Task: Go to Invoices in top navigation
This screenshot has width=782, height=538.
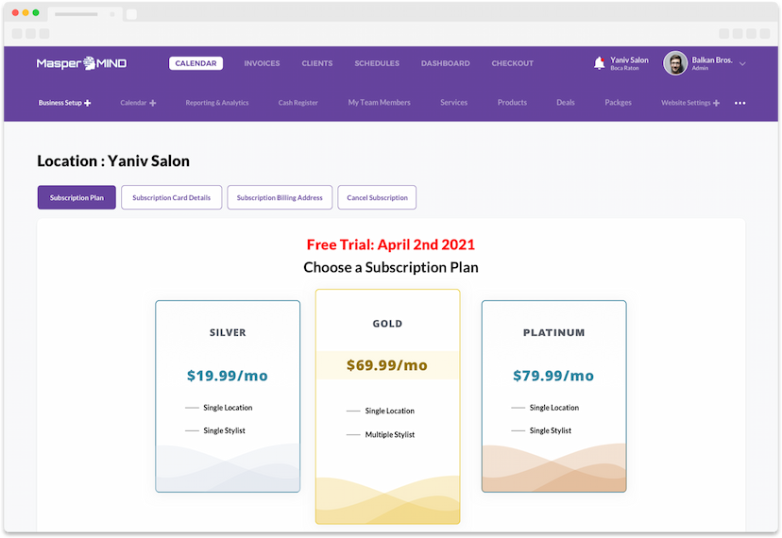Action: (x=262, y=63)
